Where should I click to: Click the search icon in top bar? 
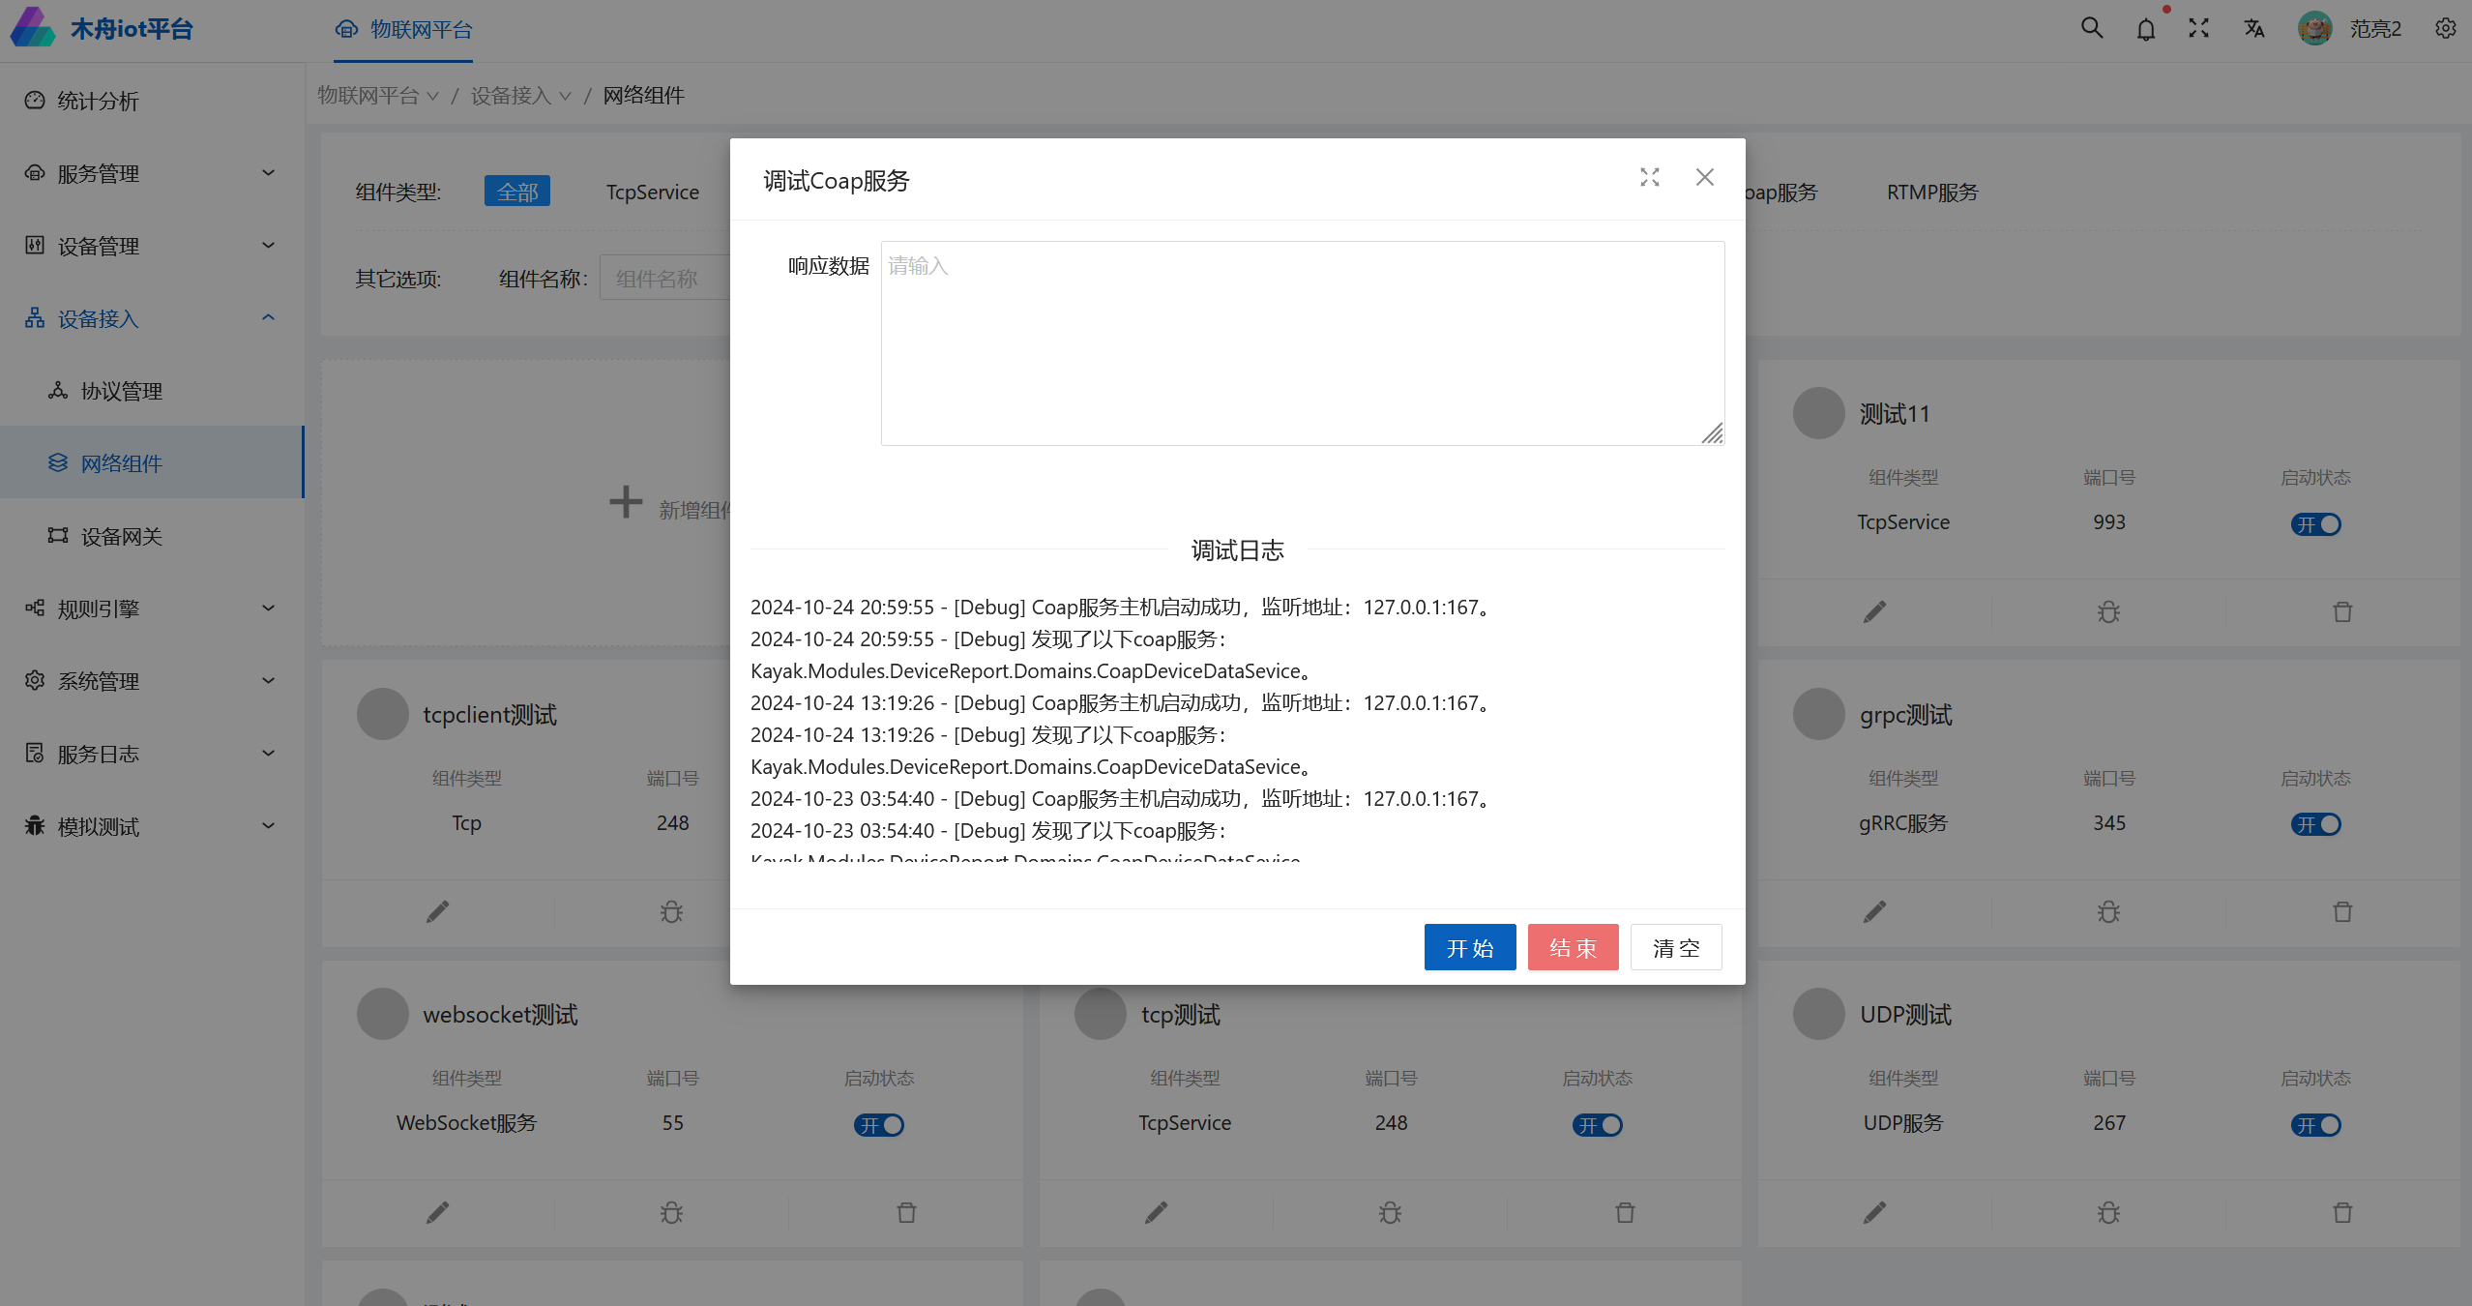pos(2092,28)
